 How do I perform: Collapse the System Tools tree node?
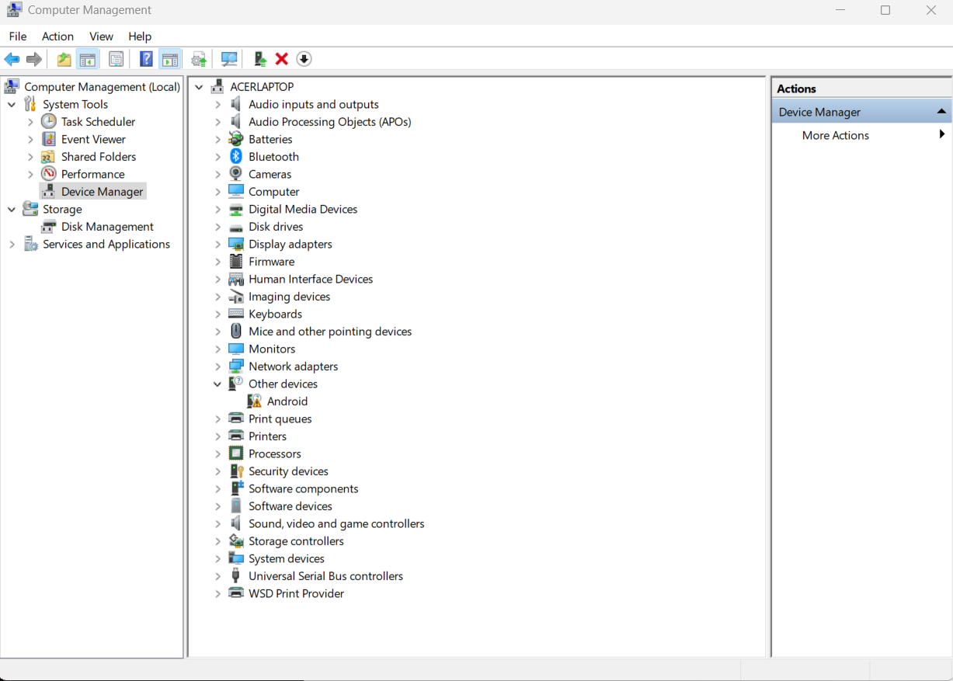pos(12,105)
